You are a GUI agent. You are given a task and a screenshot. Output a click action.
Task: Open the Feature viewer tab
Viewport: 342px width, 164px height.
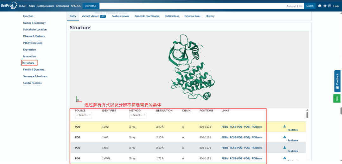coord(120,16)
